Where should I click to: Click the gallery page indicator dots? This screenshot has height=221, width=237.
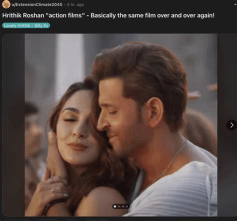pyautogui.click(x=121, y=207)
